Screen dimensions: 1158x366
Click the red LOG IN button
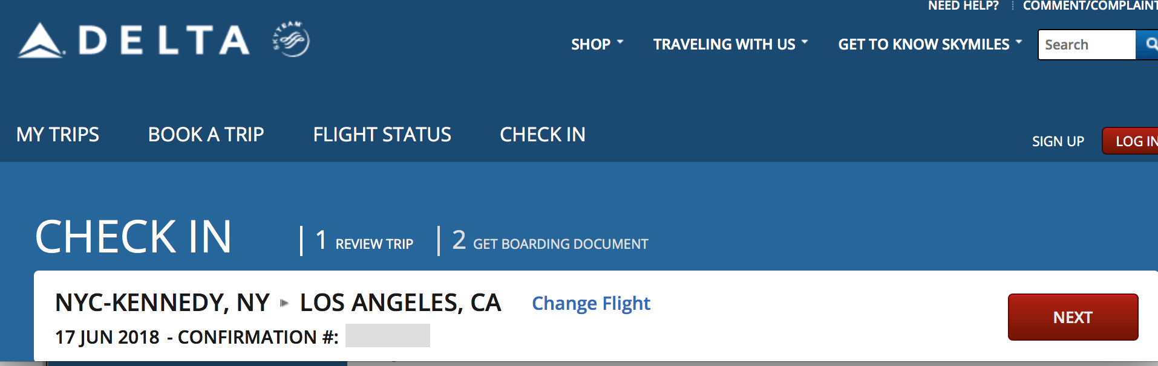point(1131,141)
